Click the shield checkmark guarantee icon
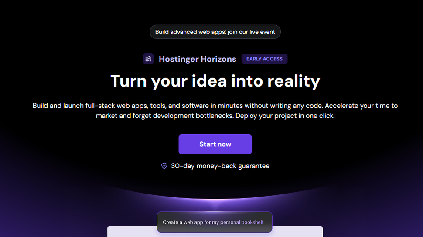 [x=164, y=166]
